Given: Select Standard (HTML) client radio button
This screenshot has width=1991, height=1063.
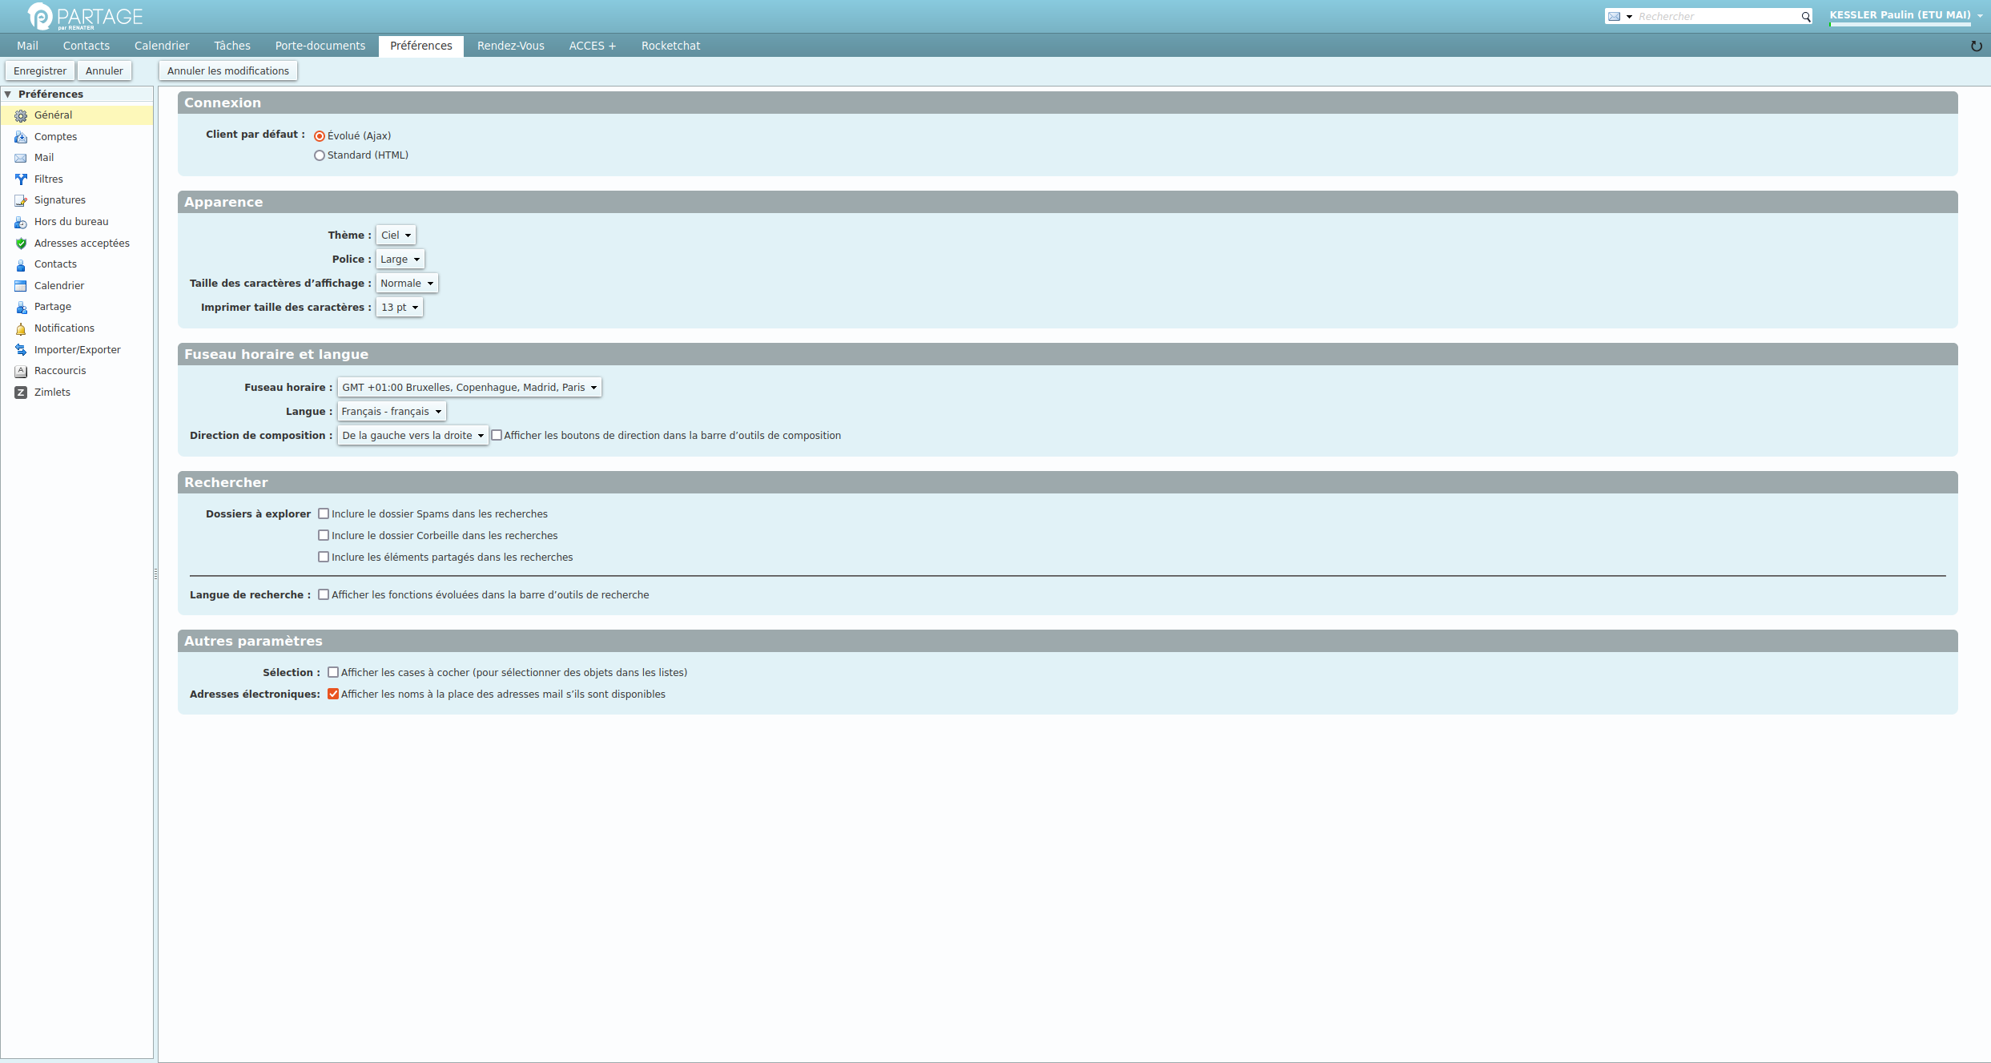Looking at the screenshot, I should click(320, 155).
